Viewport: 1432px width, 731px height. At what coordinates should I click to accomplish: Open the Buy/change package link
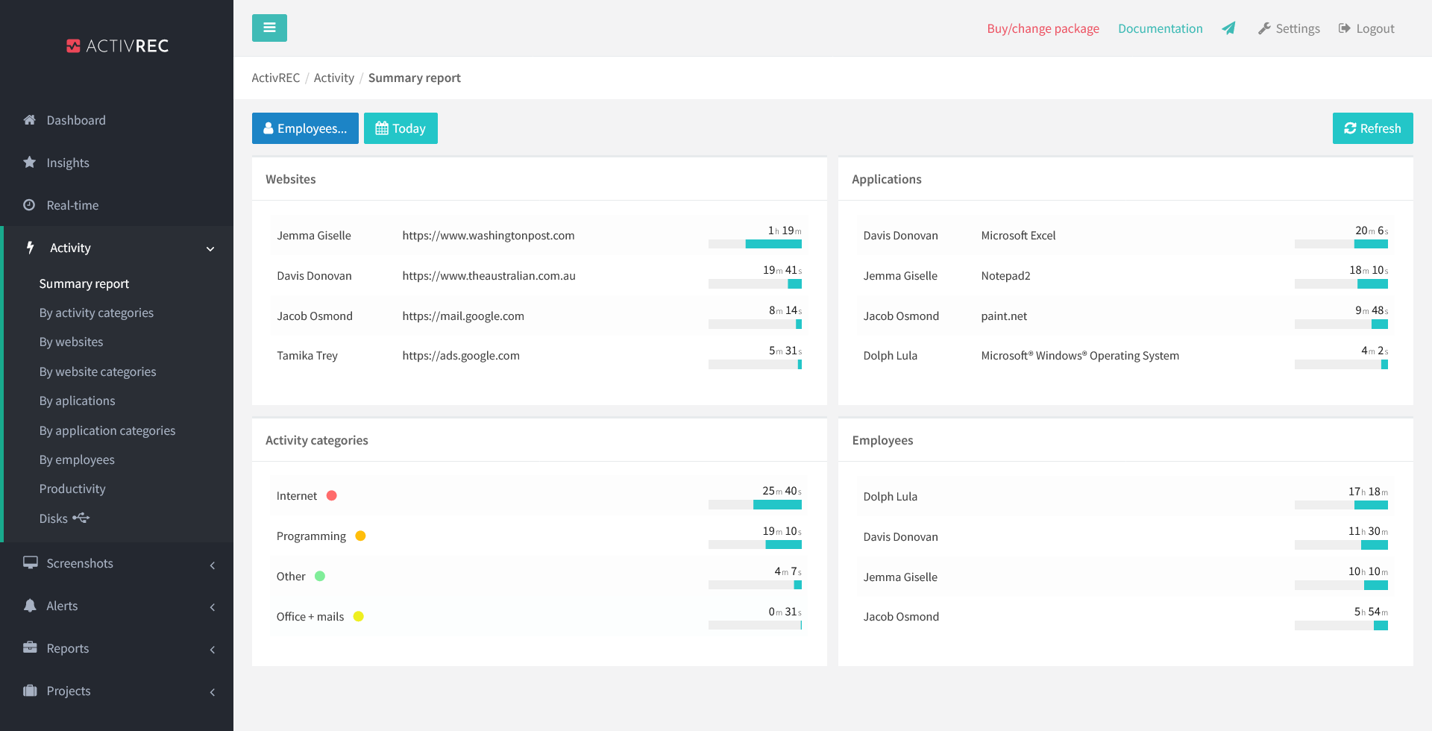tap(1043, 28)
